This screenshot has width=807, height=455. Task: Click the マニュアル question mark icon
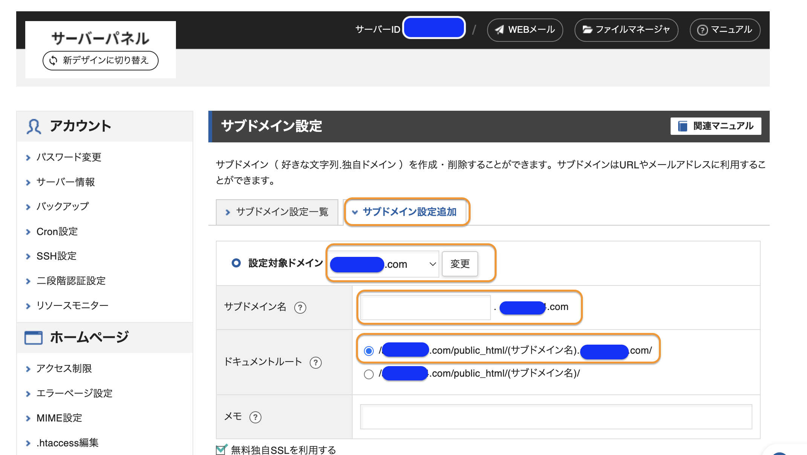pyautogui.click(x=702, y=31)
